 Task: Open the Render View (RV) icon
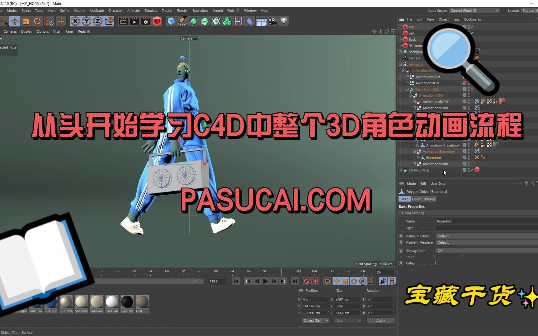coord(157,21)
